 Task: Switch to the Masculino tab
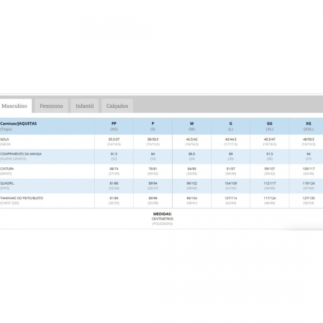tap(15, 106)
